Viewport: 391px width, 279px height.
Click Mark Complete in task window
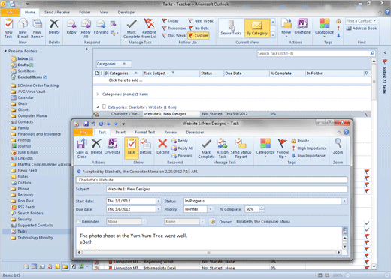pyautogui.click(x=206, y=148)
